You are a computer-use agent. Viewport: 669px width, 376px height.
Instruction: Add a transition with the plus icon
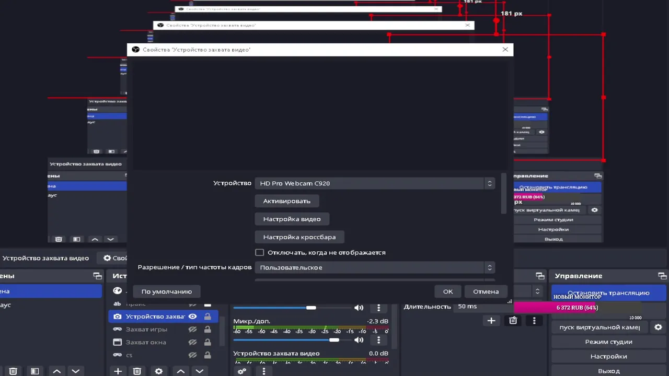(491, 321)
